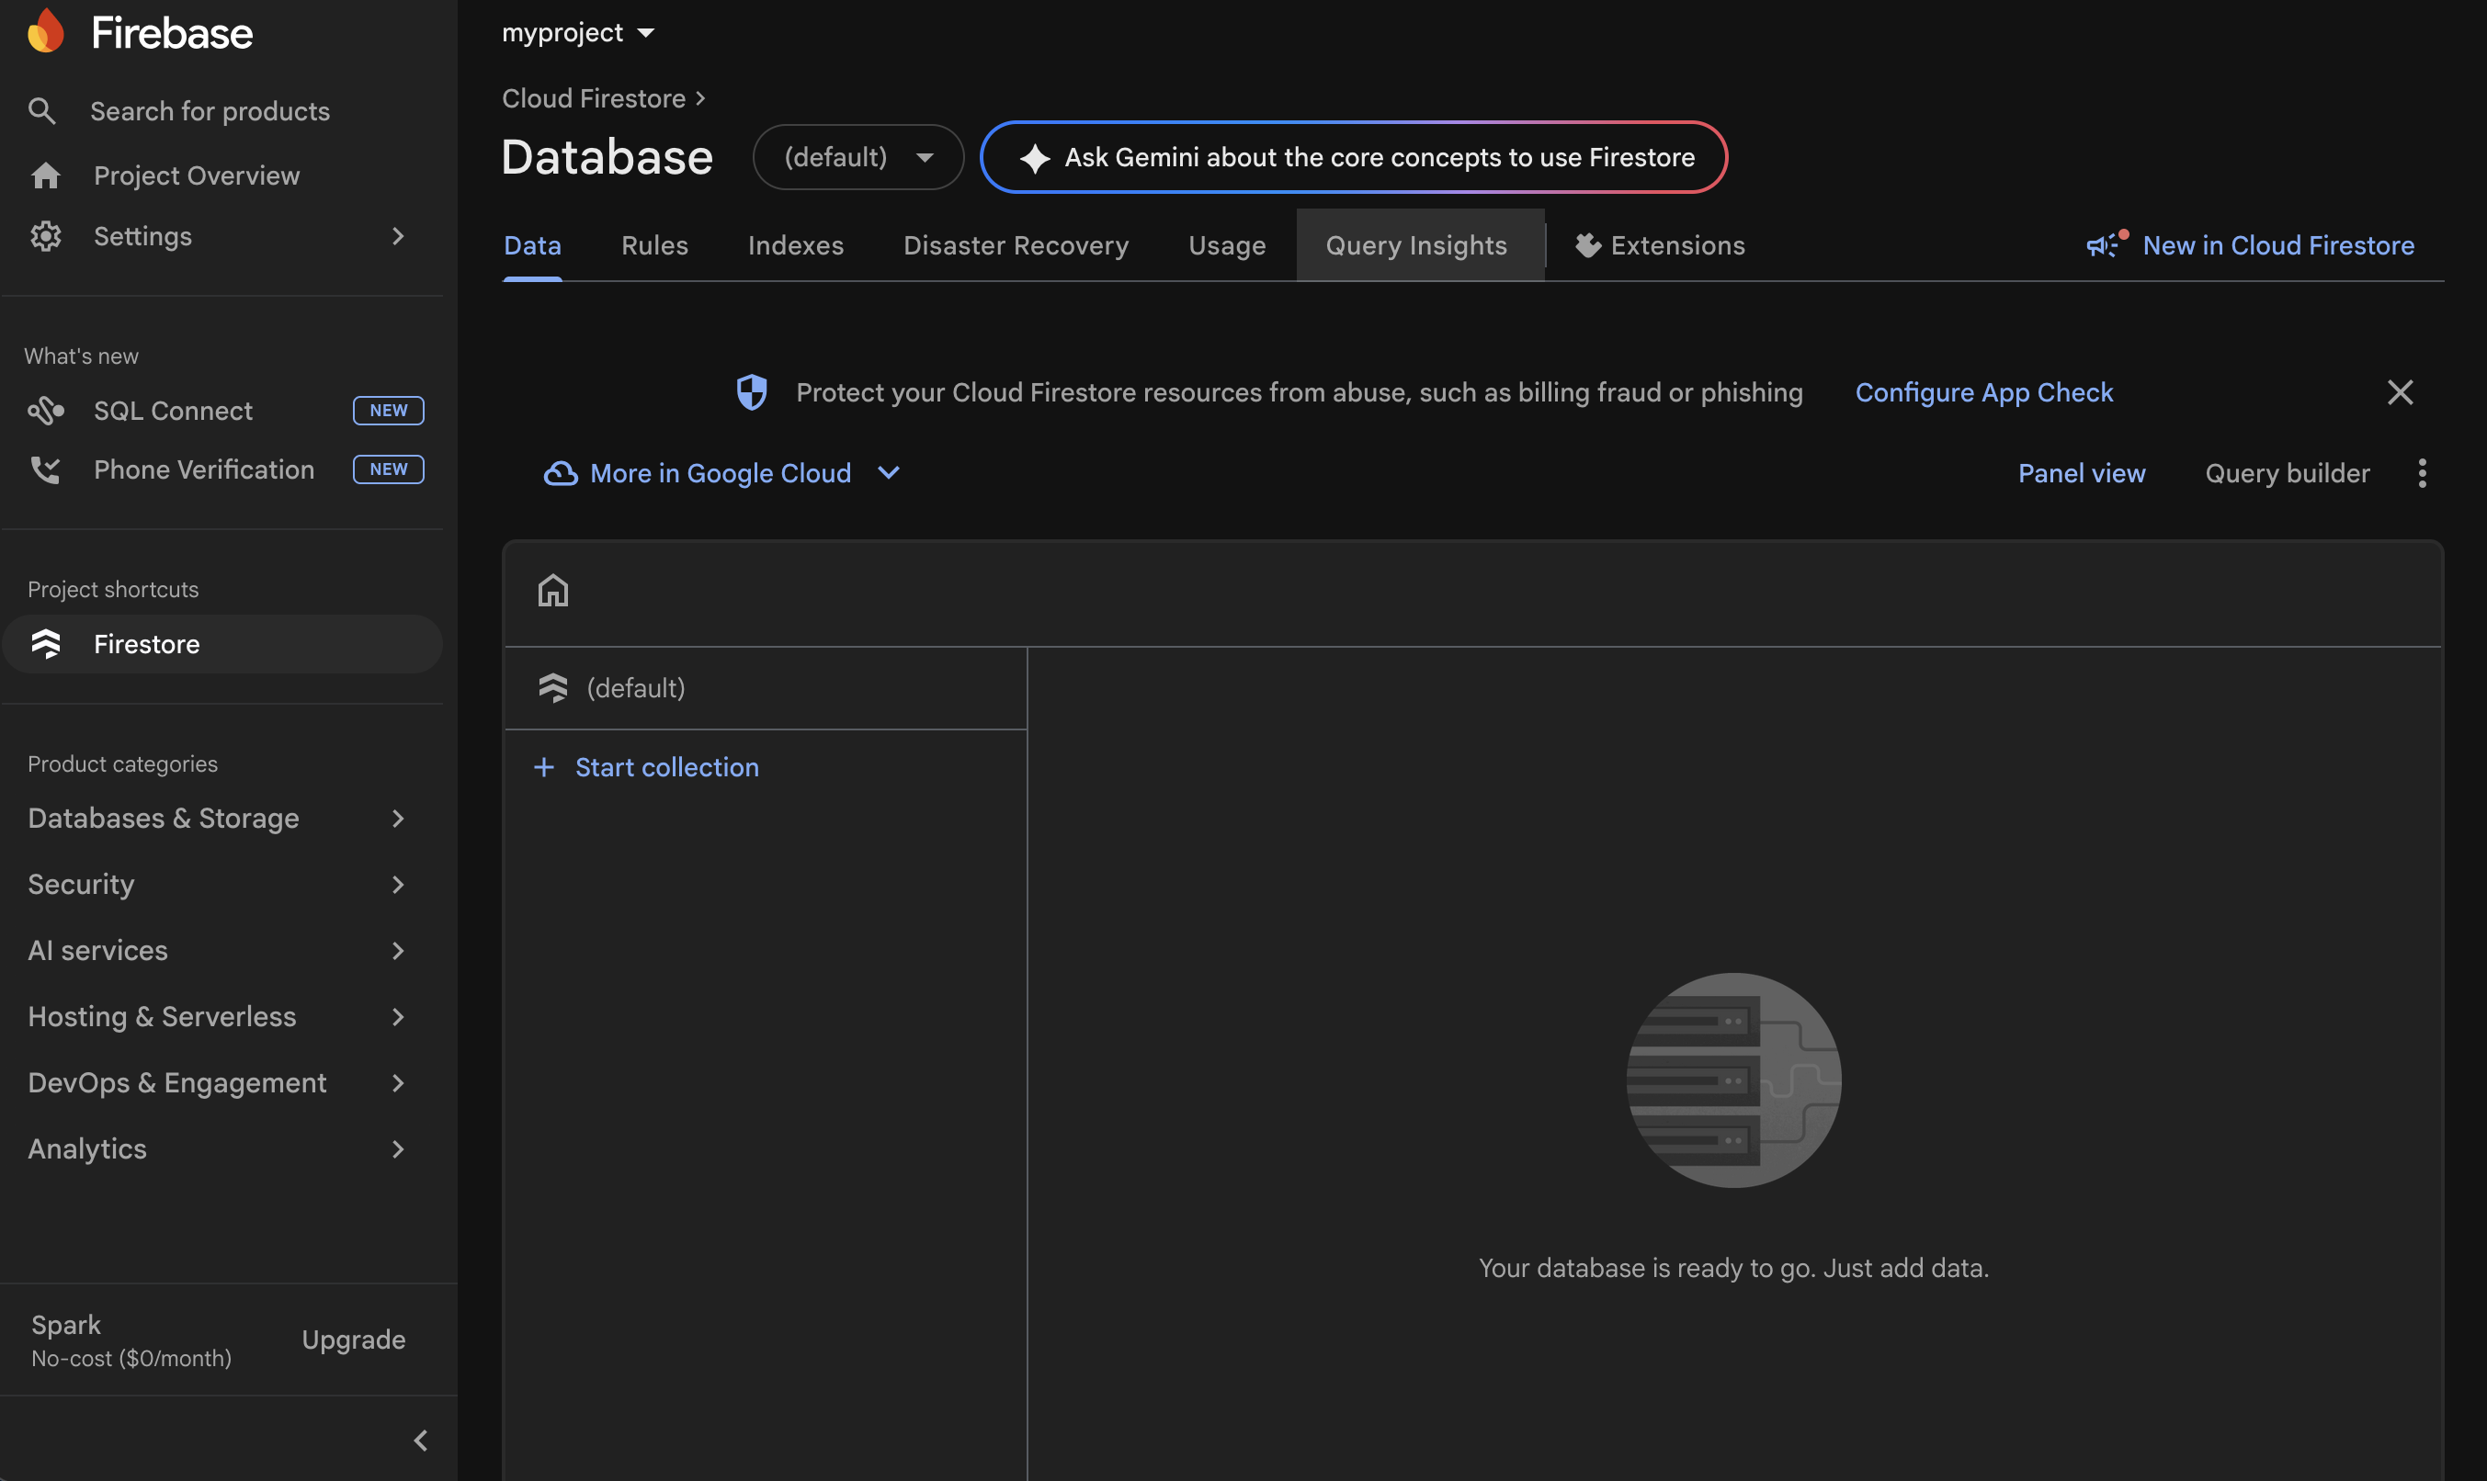Image resolution: width=2487 pixels, height=1481 pixels.
Task: Click the Extensions puzzle icon
Action: pyautogui.click(x=1587, y=245)
